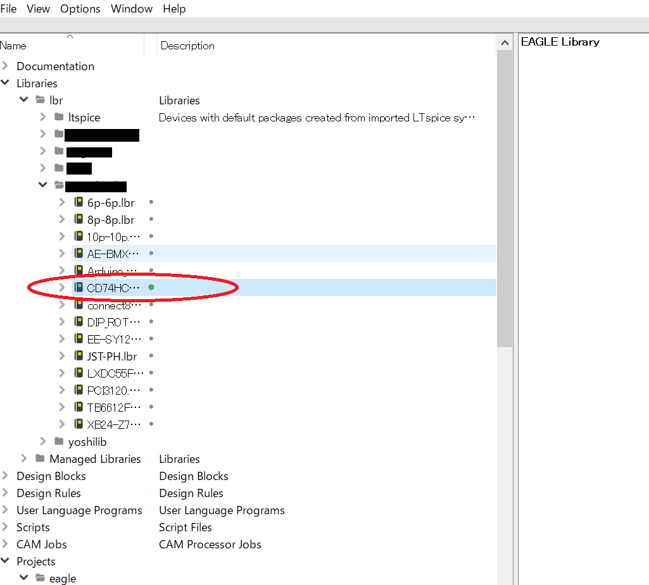This screenshot has width=649, height=585.
Task: Click the DIP_ROT library book icon
Action: [79, 321]
